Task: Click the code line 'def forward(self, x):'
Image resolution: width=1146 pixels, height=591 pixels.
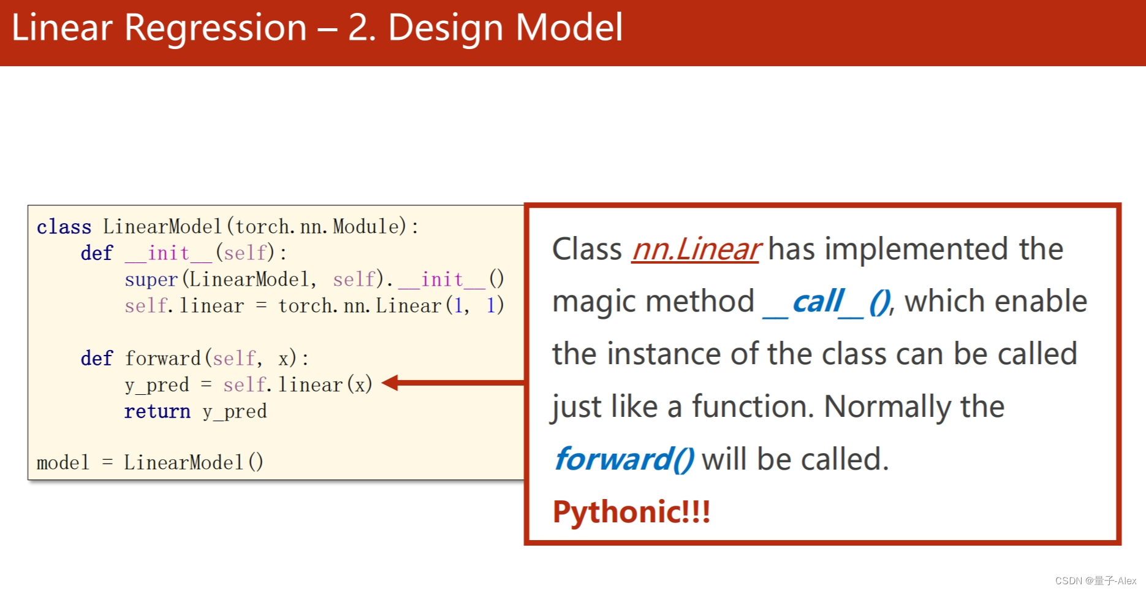Action: click(x=194, y=358)
